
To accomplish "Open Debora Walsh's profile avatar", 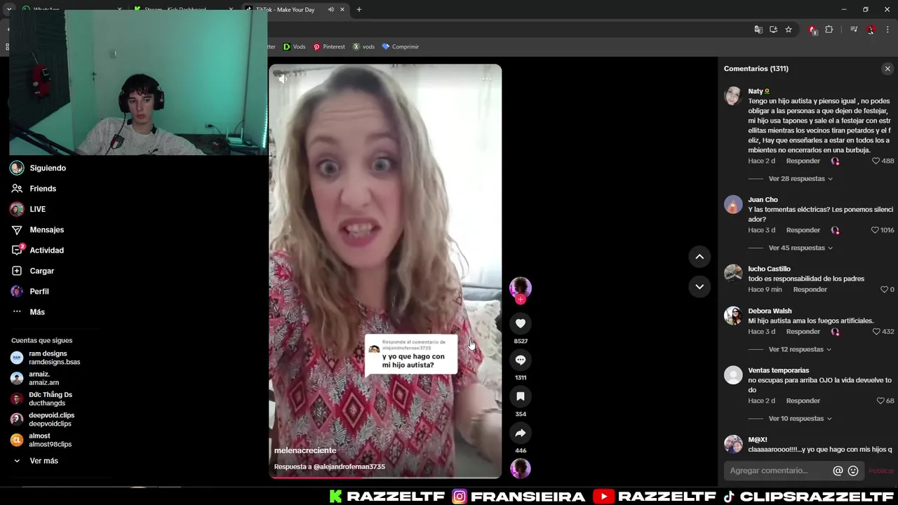I will click(x=733, y=316).
